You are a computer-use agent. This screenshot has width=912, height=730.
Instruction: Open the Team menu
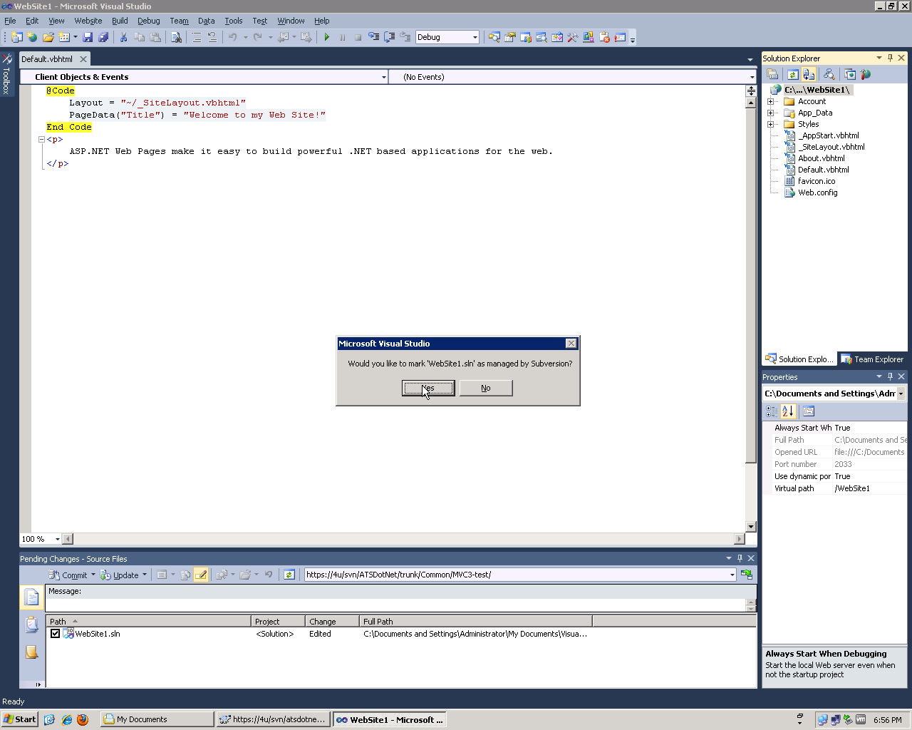(179, 21)
